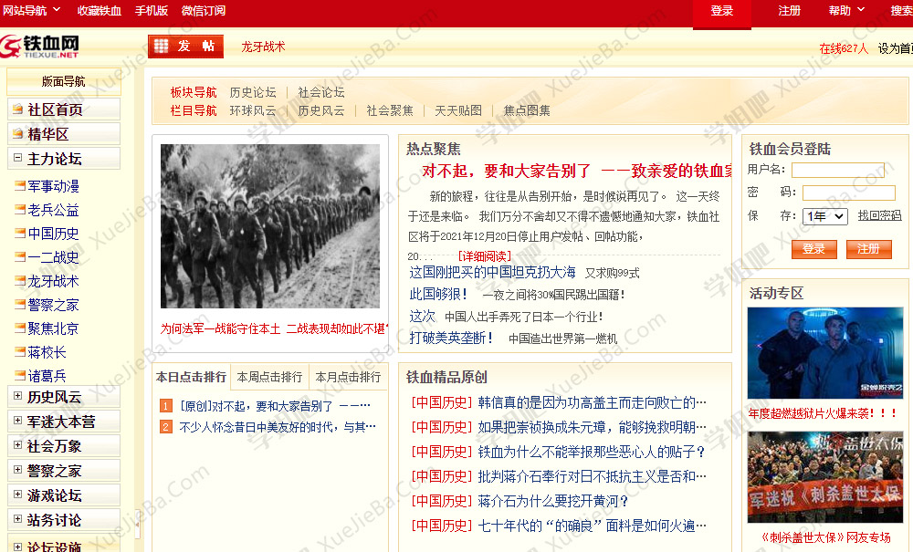Click rank 2 badge in 本日点击排行
This screenshot has height=552, width=913.
[166, 427]
